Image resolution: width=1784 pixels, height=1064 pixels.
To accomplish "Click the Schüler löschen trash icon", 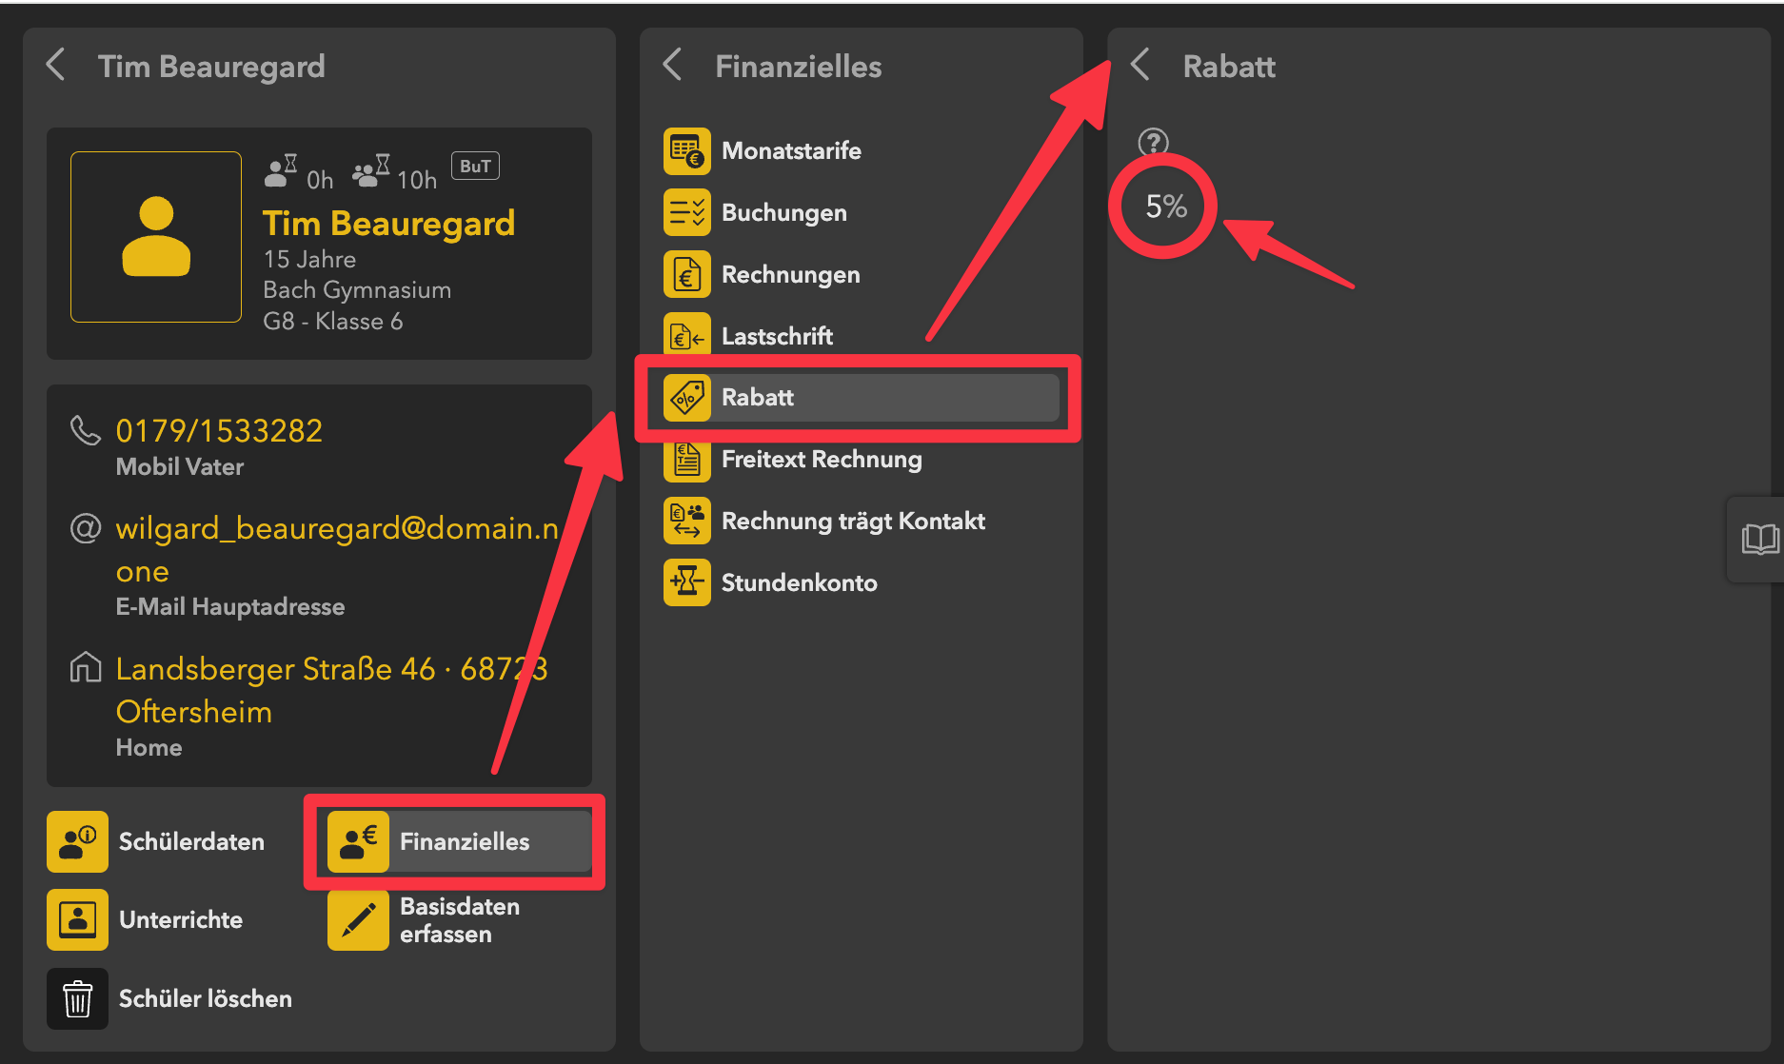I will point(77,998).
